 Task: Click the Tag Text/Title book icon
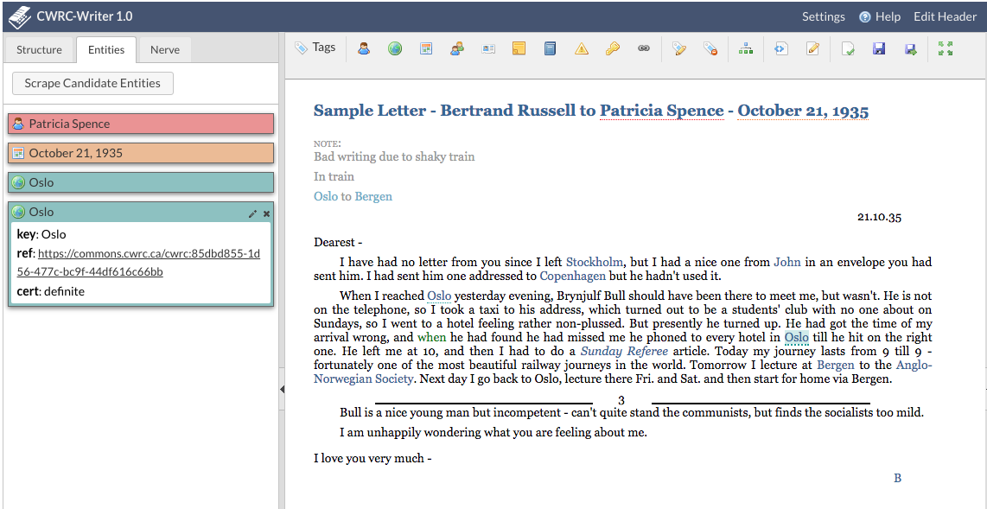tap(551, 48)
